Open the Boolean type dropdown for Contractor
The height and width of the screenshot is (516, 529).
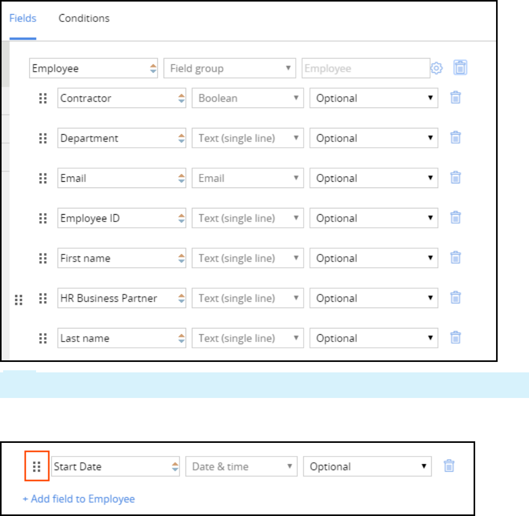(247, 98)
